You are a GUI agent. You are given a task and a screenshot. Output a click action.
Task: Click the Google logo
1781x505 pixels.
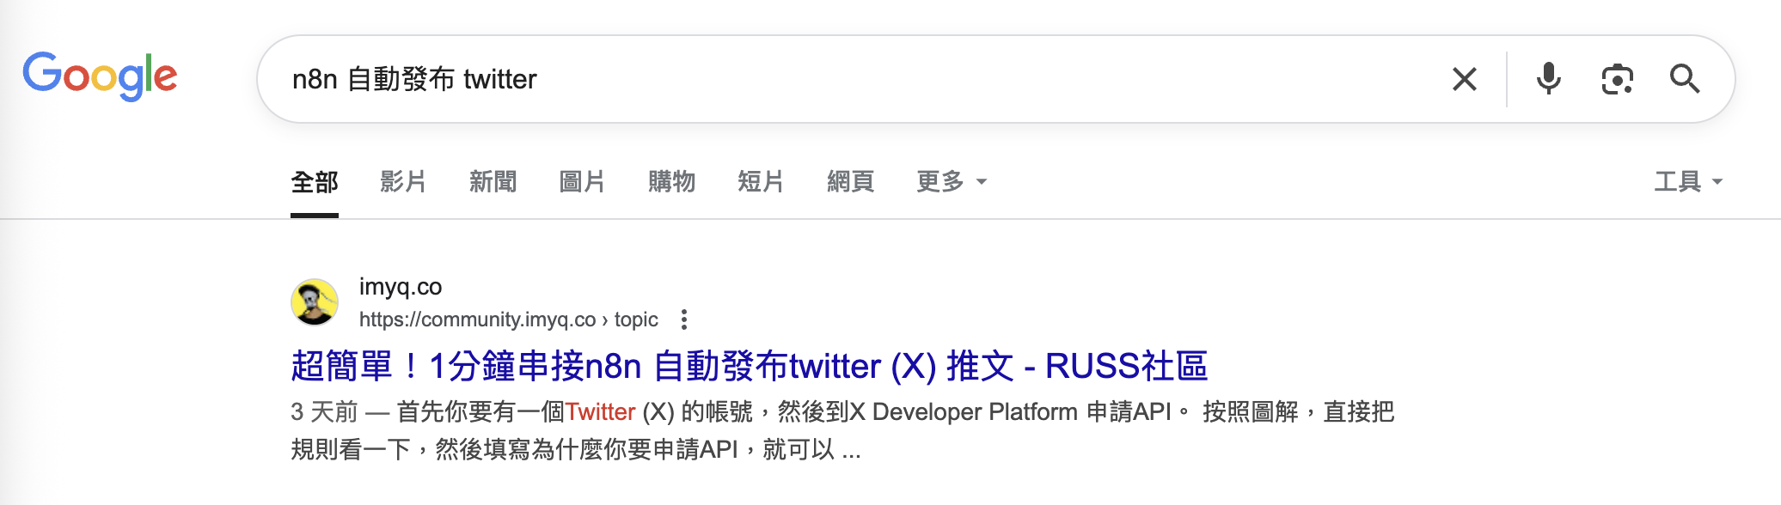pos(100,76)
